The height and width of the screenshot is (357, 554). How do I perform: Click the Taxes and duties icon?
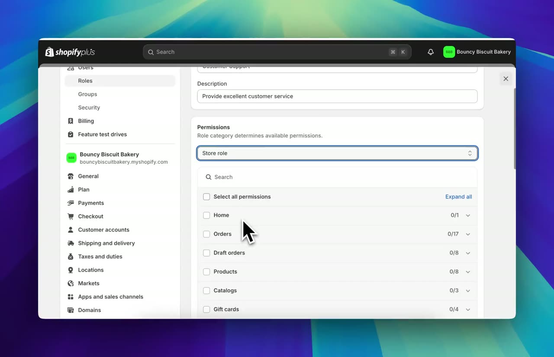tap(71, 257)
